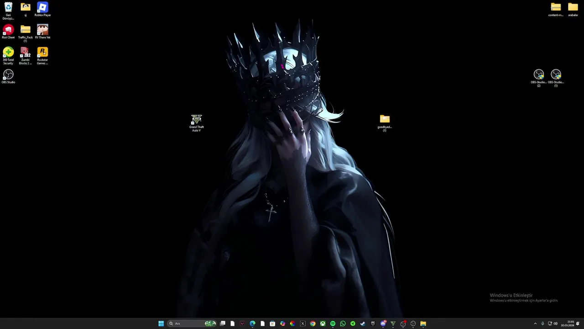Open the Geri Dönüşüm recycle bin icon
Screen dimensions: 584x329
pyautogui.click(x=8, y=11)
